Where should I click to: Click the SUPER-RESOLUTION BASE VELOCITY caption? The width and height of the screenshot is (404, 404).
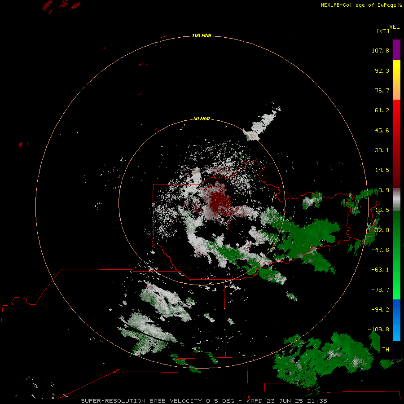(x=141, y=401)
